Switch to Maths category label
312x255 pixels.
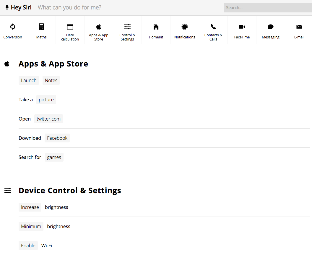[41, 37]
